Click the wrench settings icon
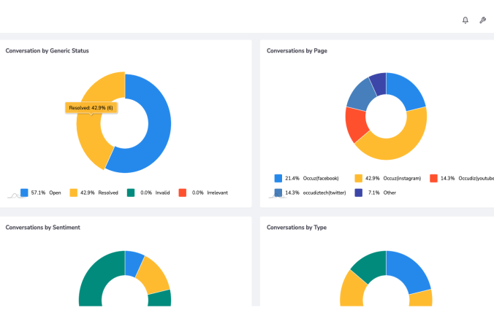 click(482, 20)
